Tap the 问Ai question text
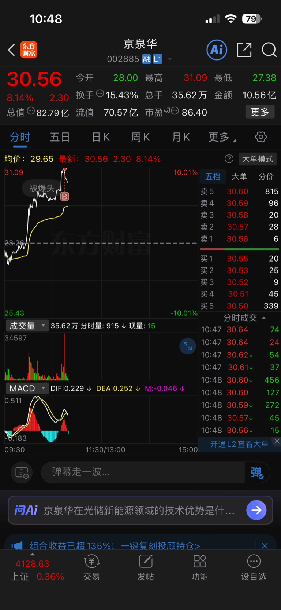This screenshot has width=281, height=610. click(x=139, y=510)
